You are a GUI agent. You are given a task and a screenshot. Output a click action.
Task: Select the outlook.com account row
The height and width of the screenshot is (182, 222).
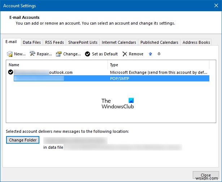109,72
